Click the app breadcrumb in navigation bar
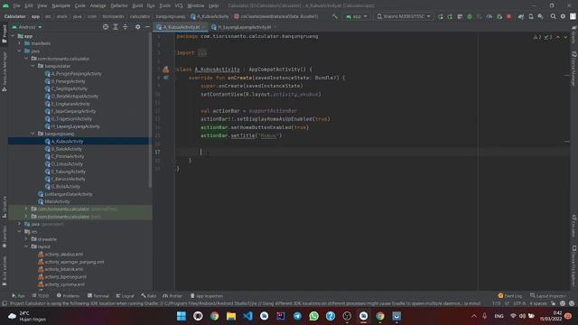This screenshot has width=578, height=325. [35, 16]
